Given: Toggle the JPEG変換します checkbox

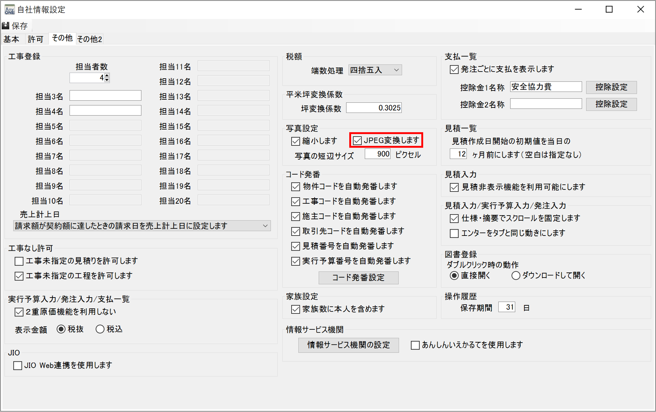Looking at the screenshot, I should (x=357, y=141).
